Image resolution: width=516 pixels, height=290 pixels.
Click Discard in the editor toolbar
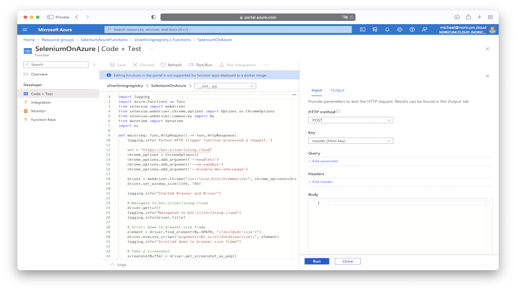pos(144,65)
